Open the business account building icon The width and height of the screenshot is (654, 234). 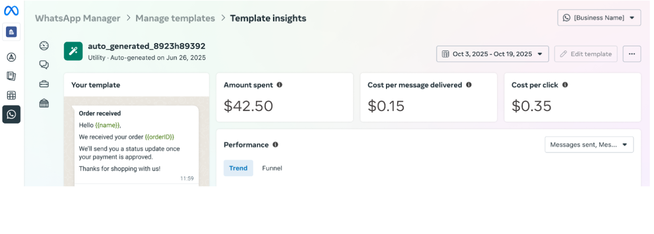point(11,32)
